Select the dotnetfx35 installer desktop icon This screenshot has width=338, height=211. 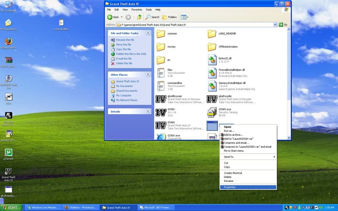pos(8,136)
